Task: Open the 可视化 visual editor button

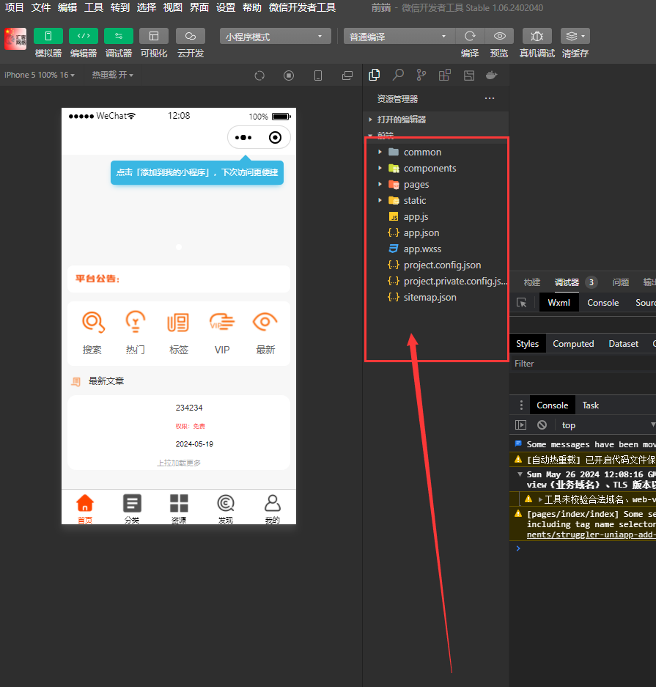Action: tap(154, 36)
